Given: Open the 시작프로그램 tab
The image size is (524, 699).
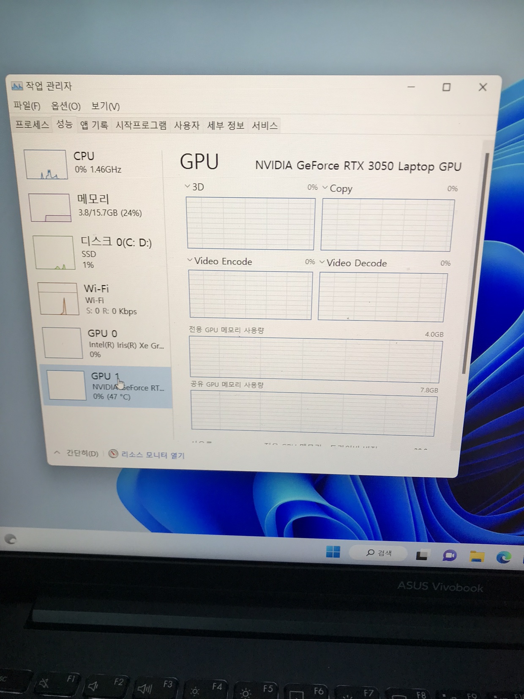Looking at the screenshot, I should (141, 126).
